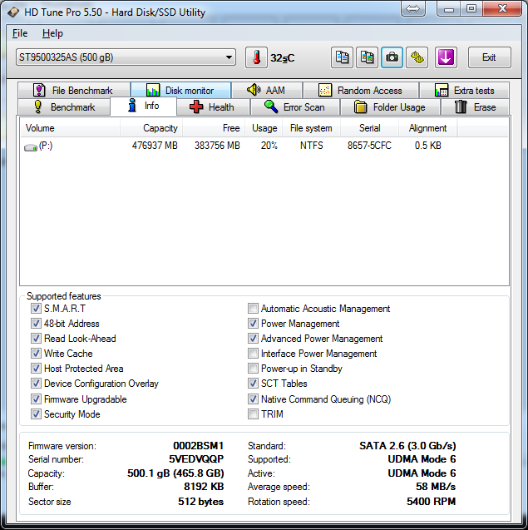Toggle the Interface Power Management checkbox
Viewport: 528px width, 530px height.
coord(253,354)
